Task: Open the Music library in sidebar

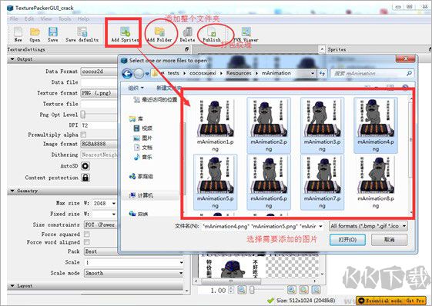Action: pyautogui.click(x=142, y=157)
